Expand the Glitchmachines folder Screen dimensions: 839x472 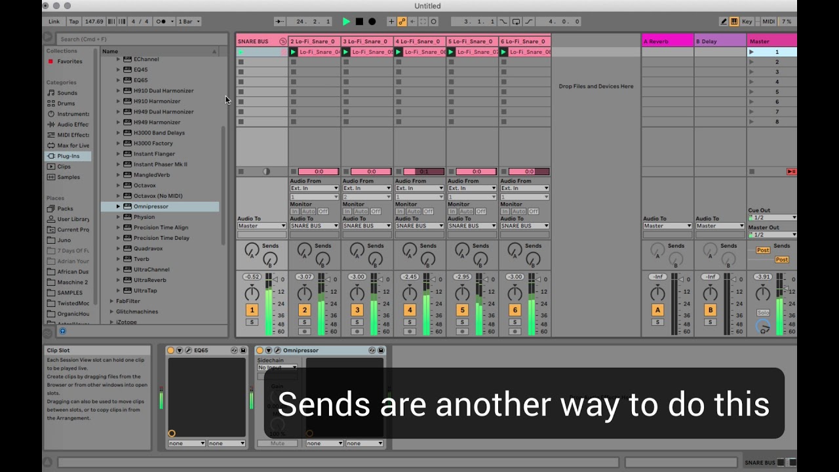(111, 311)
